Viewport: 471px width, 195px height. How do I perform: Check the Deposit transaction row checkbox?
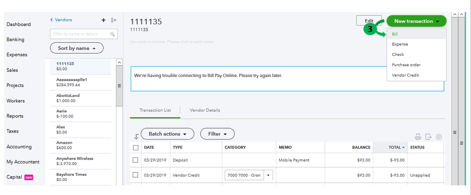[x=136, y=160]
